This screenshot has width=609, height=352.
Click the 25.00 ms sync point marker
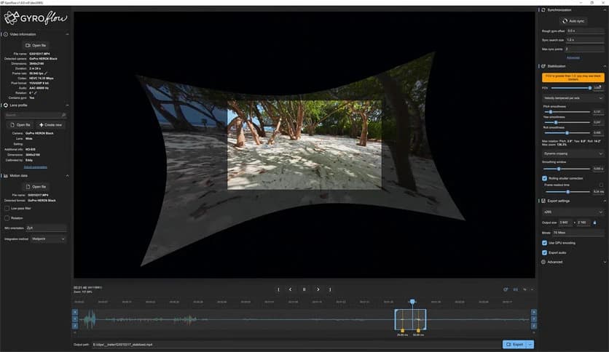402,331
